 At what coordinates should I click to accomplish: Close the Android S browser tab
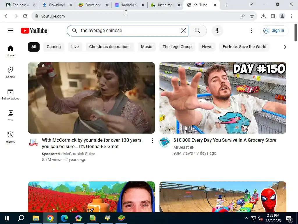coord(143,5)
